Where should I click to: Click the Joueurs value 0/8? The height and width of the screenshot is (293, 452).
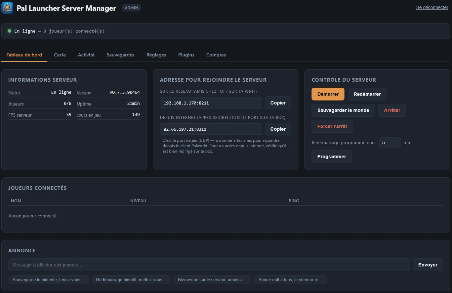[68, 103]
